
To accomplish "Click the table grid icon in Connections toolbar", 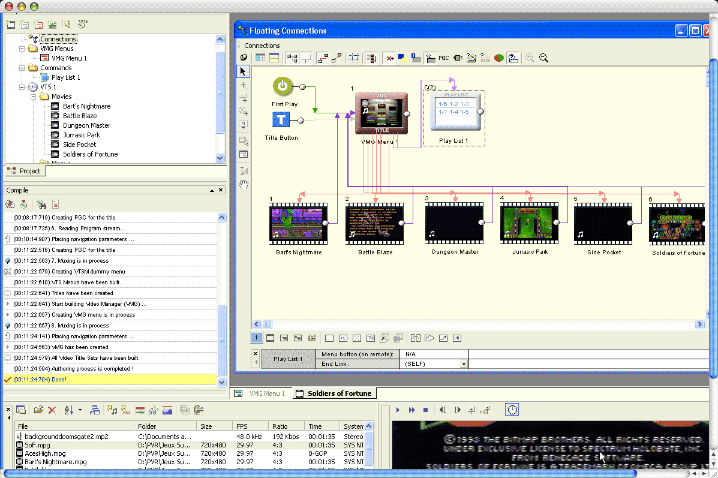I will click(x=260, y=58).
